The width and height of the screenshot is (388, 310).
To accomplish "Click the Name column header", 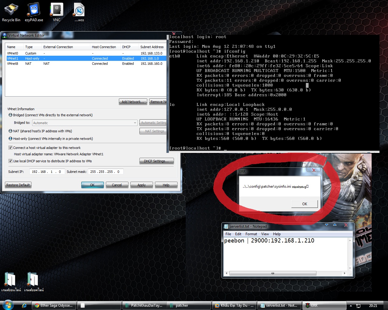I will pos(14,47).
